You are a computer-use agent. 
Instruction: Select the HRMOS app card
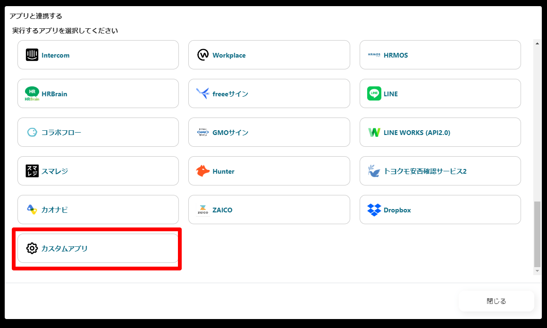440,55
